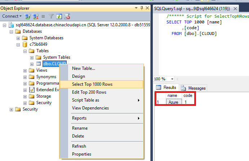Click the c75b6849 database cylinder icon
The width and height of the screenshot is (249, 161).
click(x=25, y=44)
